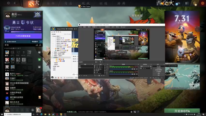
Task: Invite 粉公子 party with green plus
Action: pos(39,60)
